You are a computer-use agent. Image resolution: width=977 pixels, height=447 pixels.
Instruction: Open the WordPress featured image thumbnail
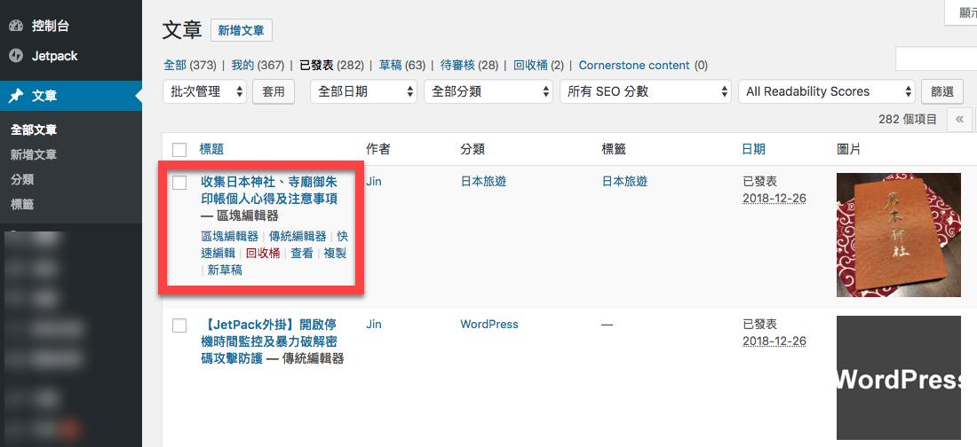[899, 378]
